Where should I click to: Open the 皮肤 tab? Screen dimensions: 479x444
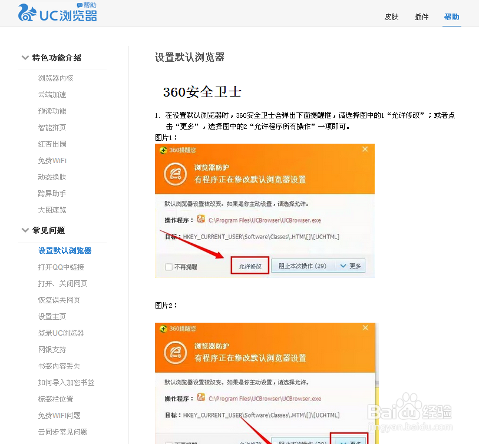[x=391, y=17]
